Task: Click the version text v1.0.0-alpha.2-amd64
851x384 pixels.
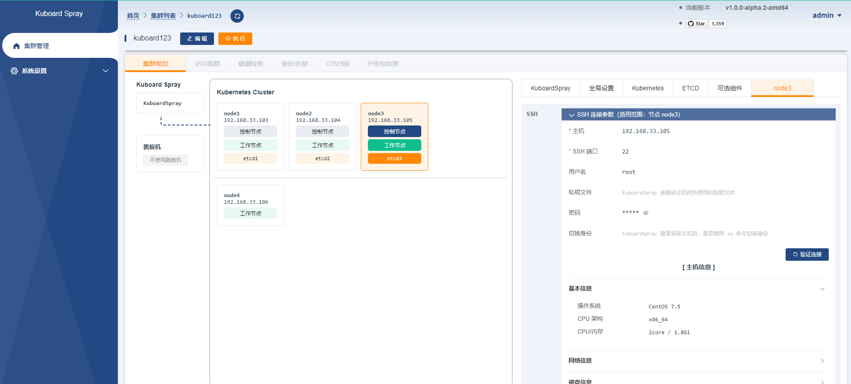Action: pyautogui.click(x=757, y=8)
